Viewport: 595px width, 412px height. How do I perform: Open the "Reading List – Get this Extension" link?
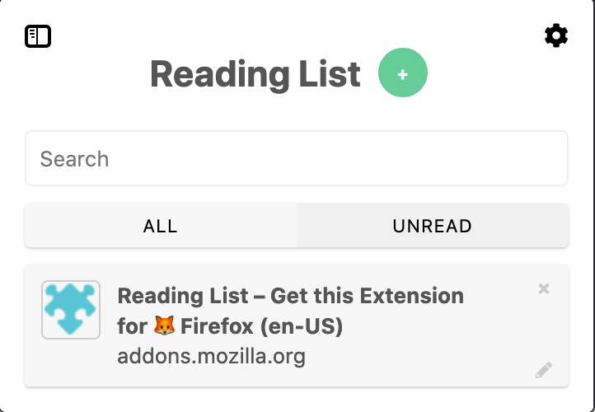tap(291, 296)
